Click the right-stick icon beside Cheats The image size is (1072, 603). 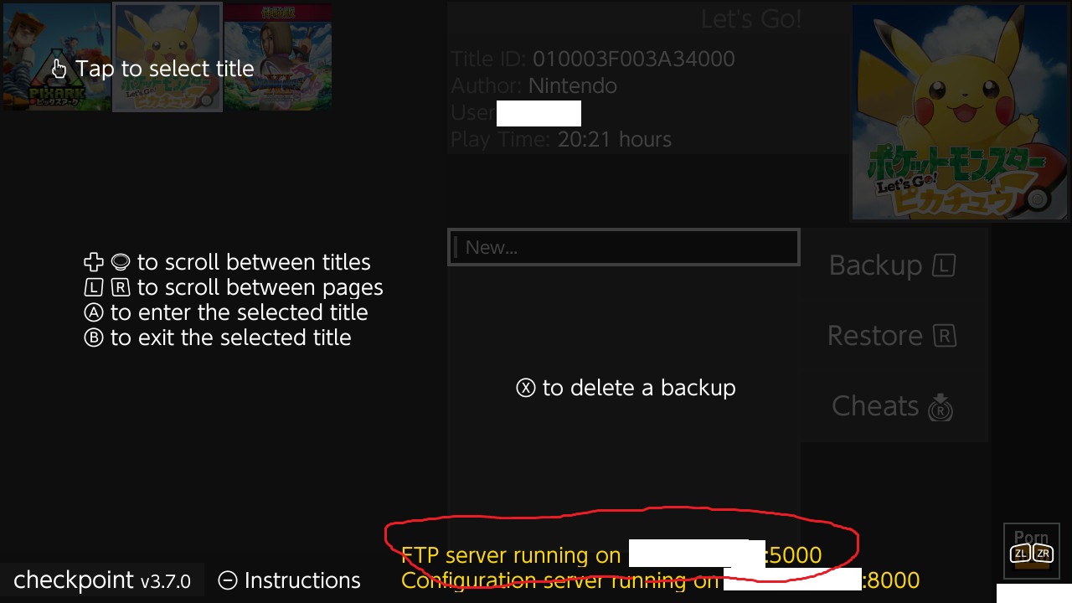coord(941,406)
